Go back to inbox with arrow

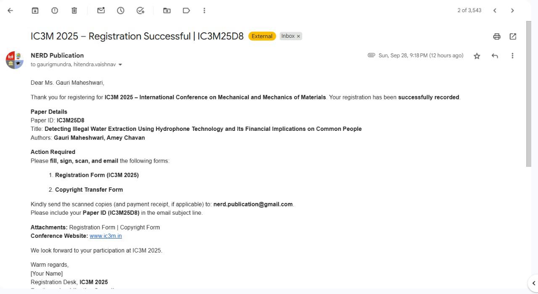tap(11, 10)
